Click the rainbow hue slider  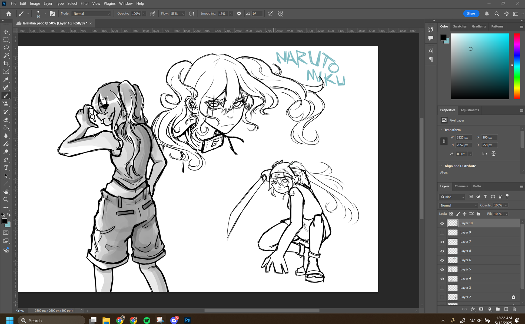click(x=517, y=66)
